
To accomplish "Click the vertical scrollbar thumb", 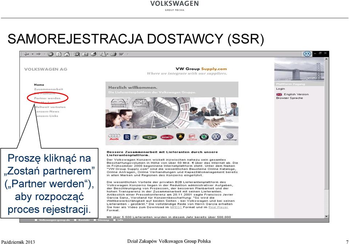I will click(326, 125).
